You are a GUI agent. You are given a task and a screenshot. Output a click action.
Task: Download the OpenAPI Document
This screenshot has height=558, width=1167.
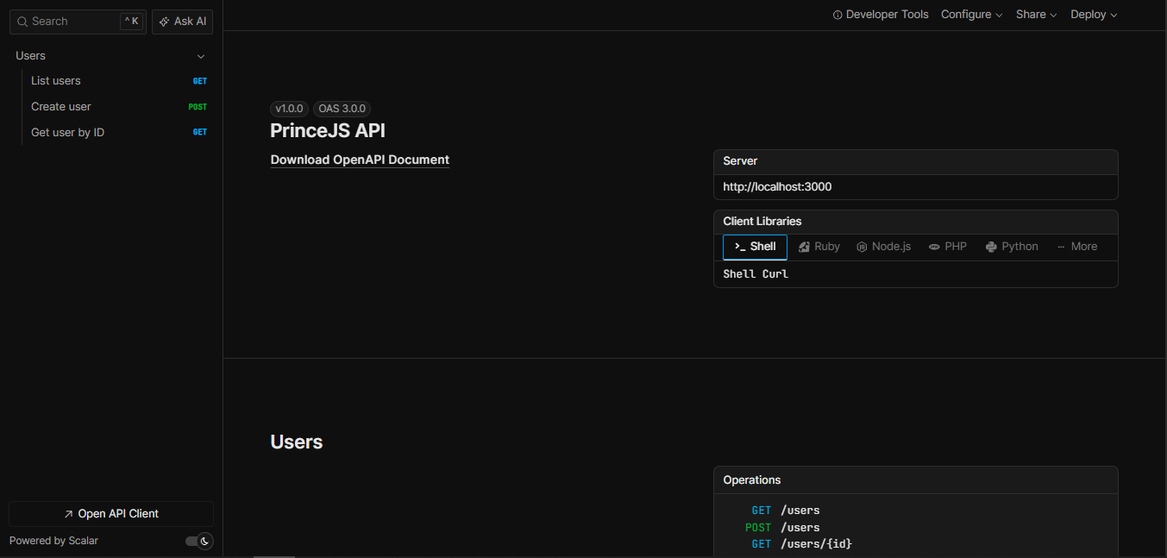[x=360, y=160]
